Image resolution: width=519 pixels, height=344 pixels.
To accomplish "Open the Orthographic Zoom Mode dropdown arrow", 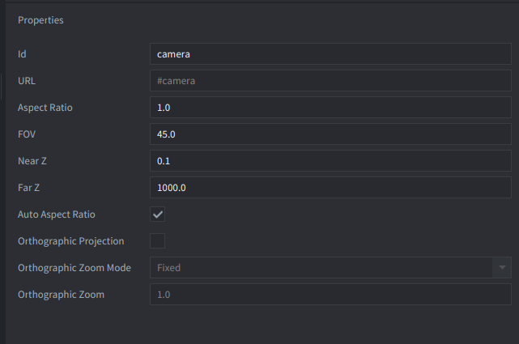I will [x=502, y=268].
